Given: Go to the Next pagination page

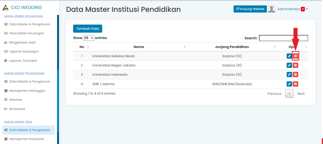Looking at the screenshot, I should click(301, 94).
